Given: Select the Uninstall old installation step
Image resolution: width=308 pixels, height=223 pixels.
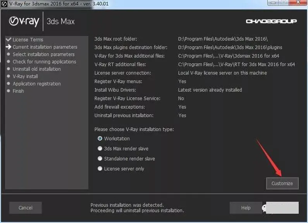Looking at the screenshot, I should (x=37, y=69).
